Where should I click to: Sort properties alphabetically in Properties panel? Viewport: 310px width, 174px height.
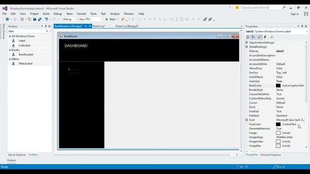coord(253,37)
